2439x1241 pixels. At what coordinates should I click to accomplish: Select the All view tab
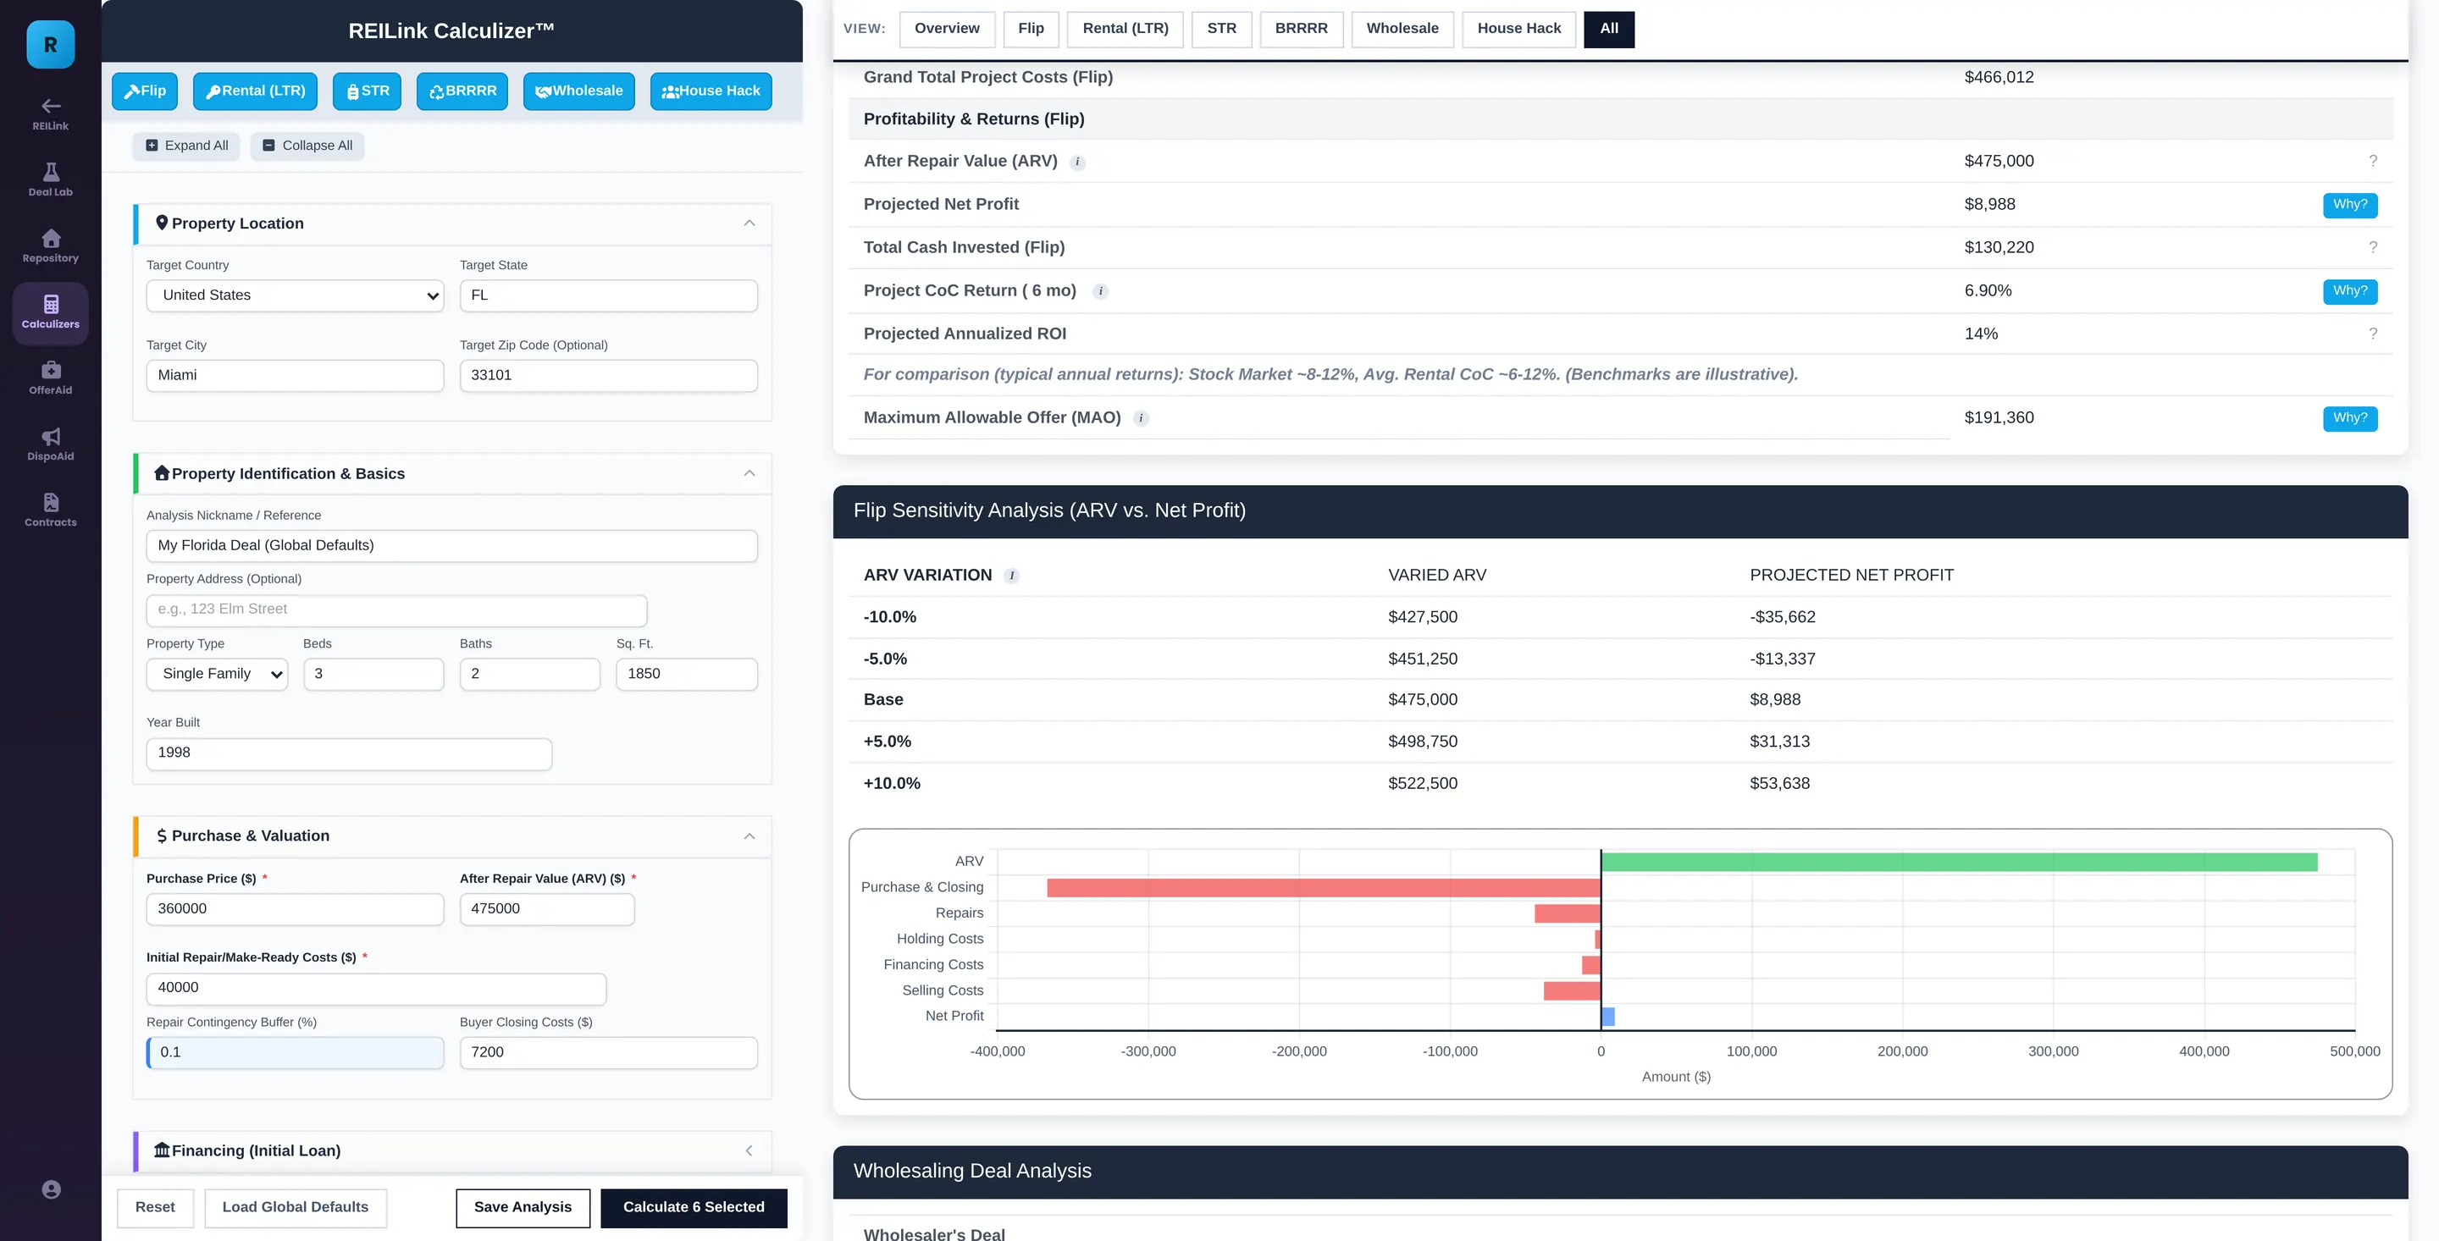(x=1609, y=30)
